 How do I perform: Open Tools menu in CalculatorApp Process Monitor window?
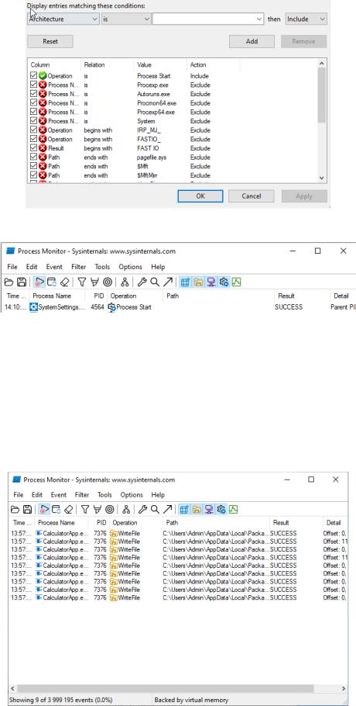click(104, 494)
